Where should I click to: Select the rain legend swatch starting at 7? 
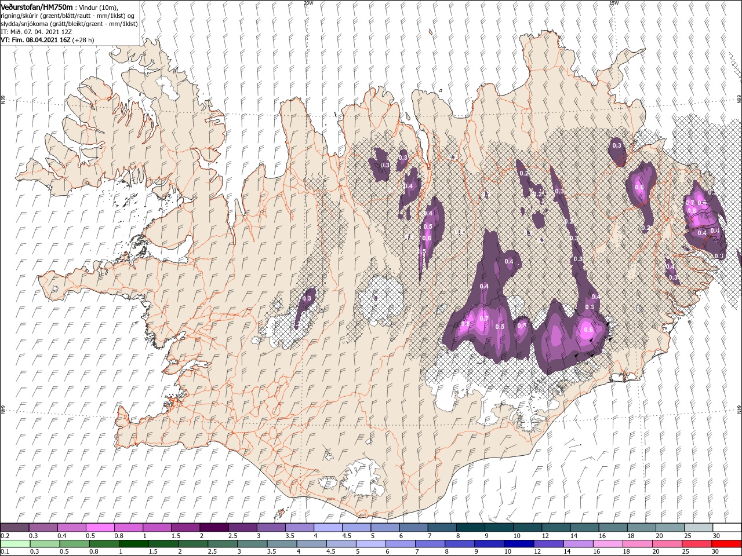pos(430,544)
